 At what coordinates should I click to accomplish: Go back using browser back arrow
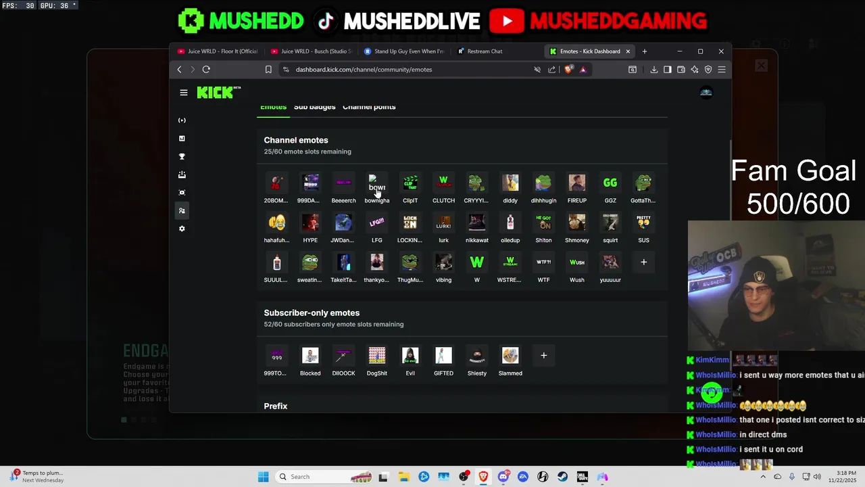[179, 69]
